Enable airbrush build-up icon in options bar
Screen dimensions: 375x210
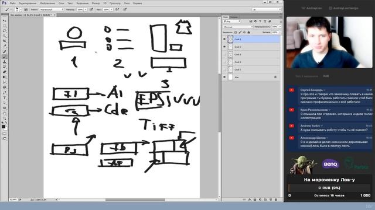click(117, 9)
